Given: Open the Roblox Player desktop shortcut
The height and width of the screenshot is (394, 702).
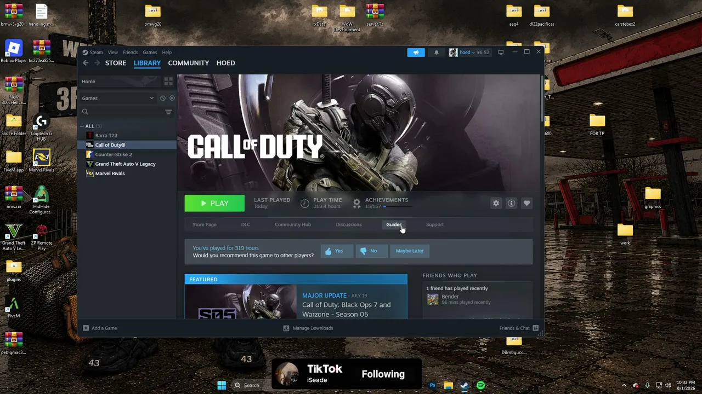Looking at the screenshot, I should pos(14,51).
